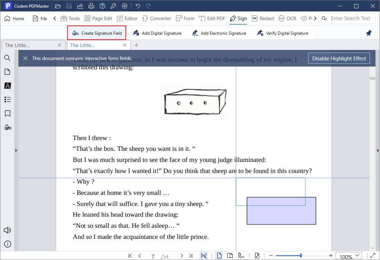The height and width of the screenshot is (260, 380).
Task: Click the Enter Search Text field
Action: point(350,18)
